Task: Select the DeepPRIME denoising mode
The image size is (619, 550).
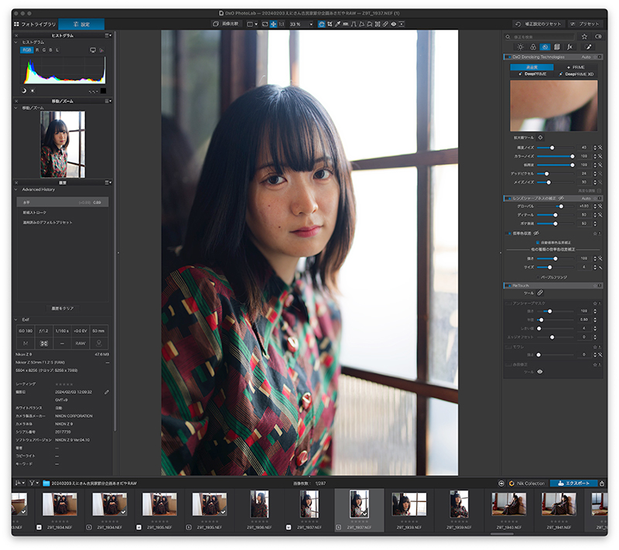Action: pyautogui.click(x=532, y=74)
